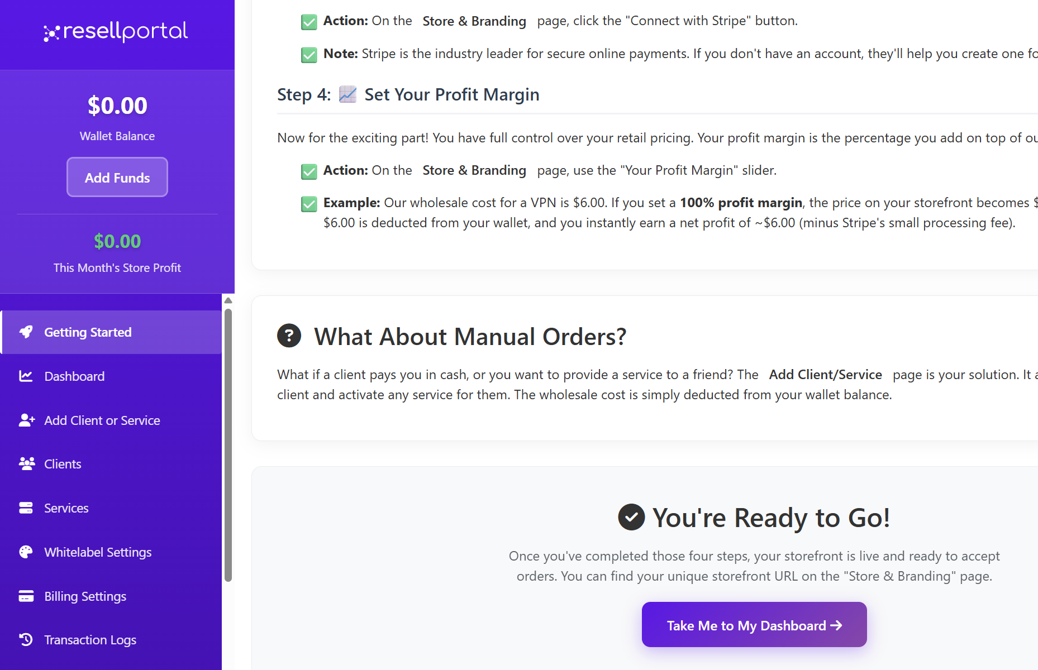Click the rocket icon beside Getting Started
The width and height of the screenshot is (1038, 670).
click(26, 332)
